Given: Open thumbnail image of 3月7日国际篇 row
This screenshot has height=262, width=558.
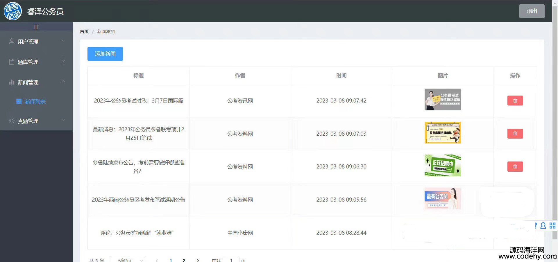Looking at the screenshot, I should pos(443,99).
